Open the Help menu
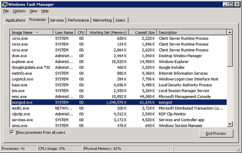242x153 pixels. tap(45, 11)
